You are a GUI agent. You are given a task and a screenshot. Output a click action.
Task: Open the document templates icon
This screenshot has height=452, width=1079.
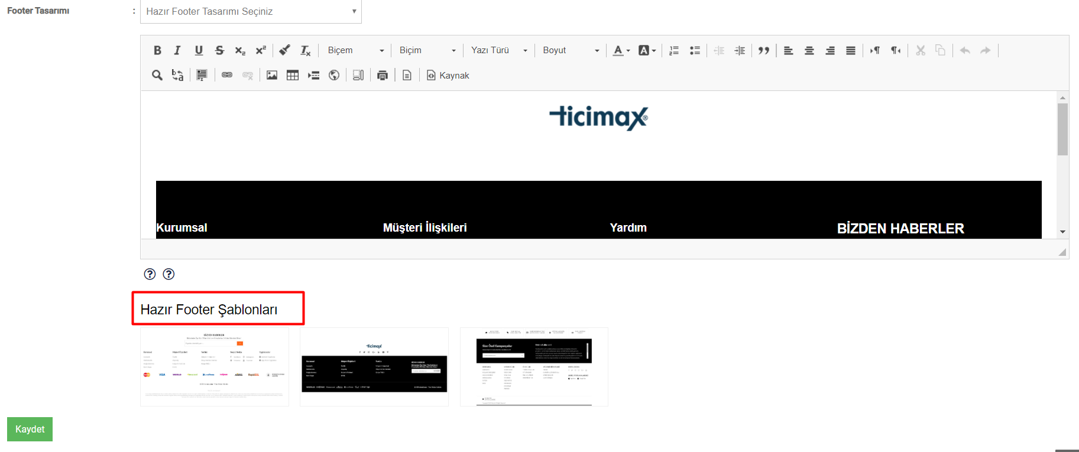[x=407, y=75]
